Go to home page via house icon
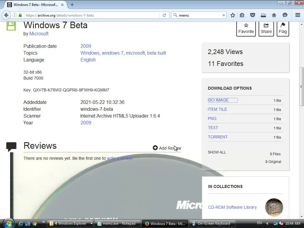This screenshot has width=304, height=228. [274, 15]
